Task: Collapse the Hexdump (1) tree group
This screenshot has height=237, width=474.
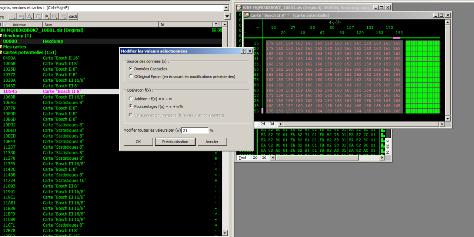Action: 1,36
